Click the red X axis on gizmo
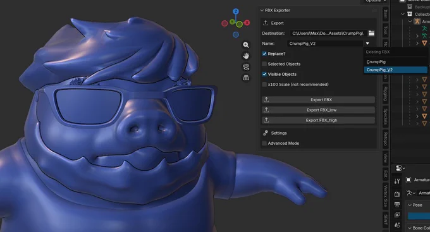This screenshot has width=430, height=232. point(247,23)
